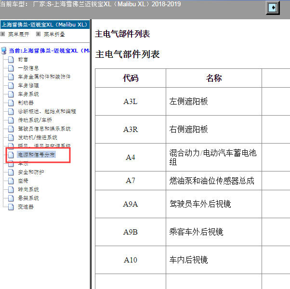Click the A10 code cell

click(131, 260)
